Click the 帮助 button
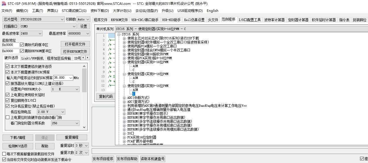Viewport: 368px width, 163px height. 45,146
